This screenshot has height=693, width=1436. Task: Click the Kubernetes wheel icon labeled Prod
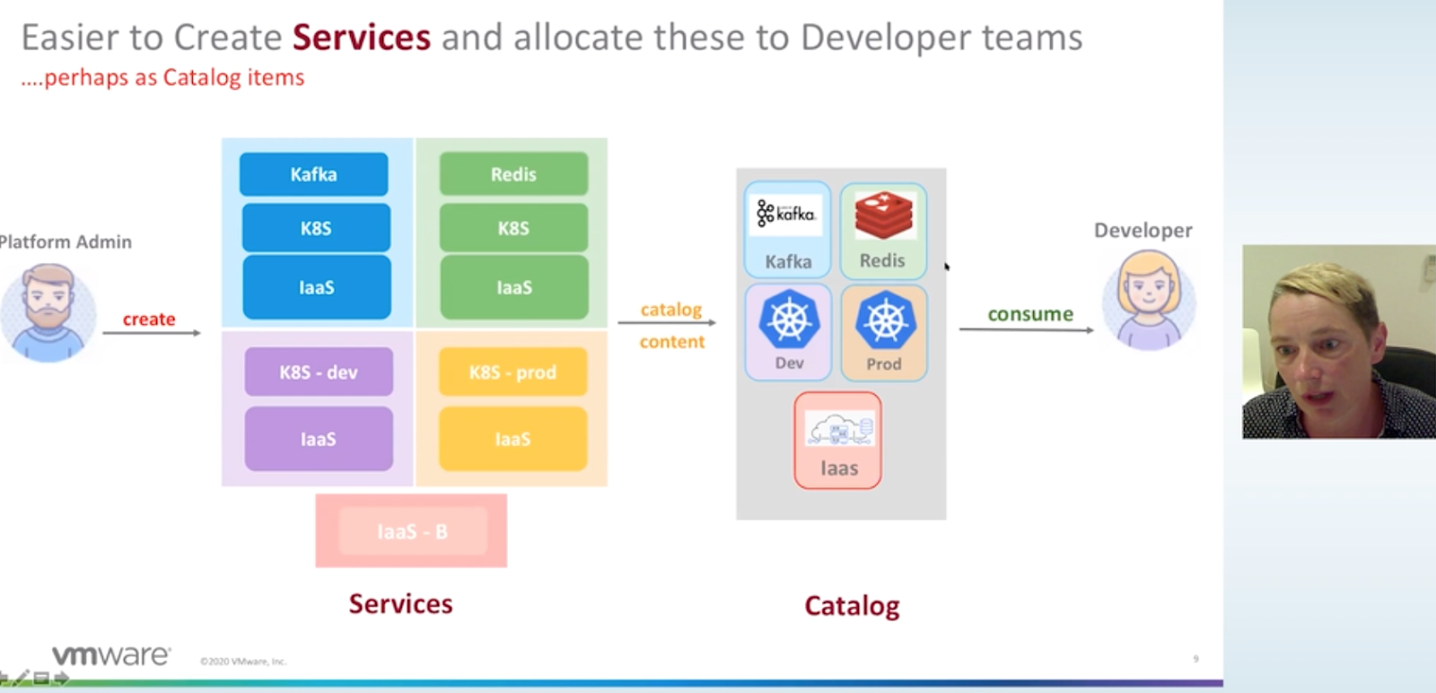(x=885, y=320)
